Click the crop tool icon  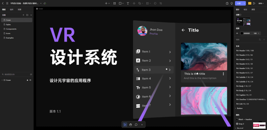pos(161,3)
